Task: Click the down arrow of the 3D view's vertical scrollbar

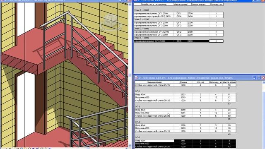Action: click(x=130, y=145)
